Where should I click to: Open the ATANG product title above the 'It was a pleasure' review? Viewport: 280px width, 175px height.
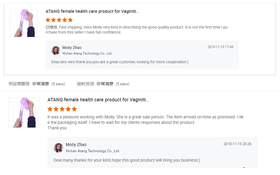point(98,100)
